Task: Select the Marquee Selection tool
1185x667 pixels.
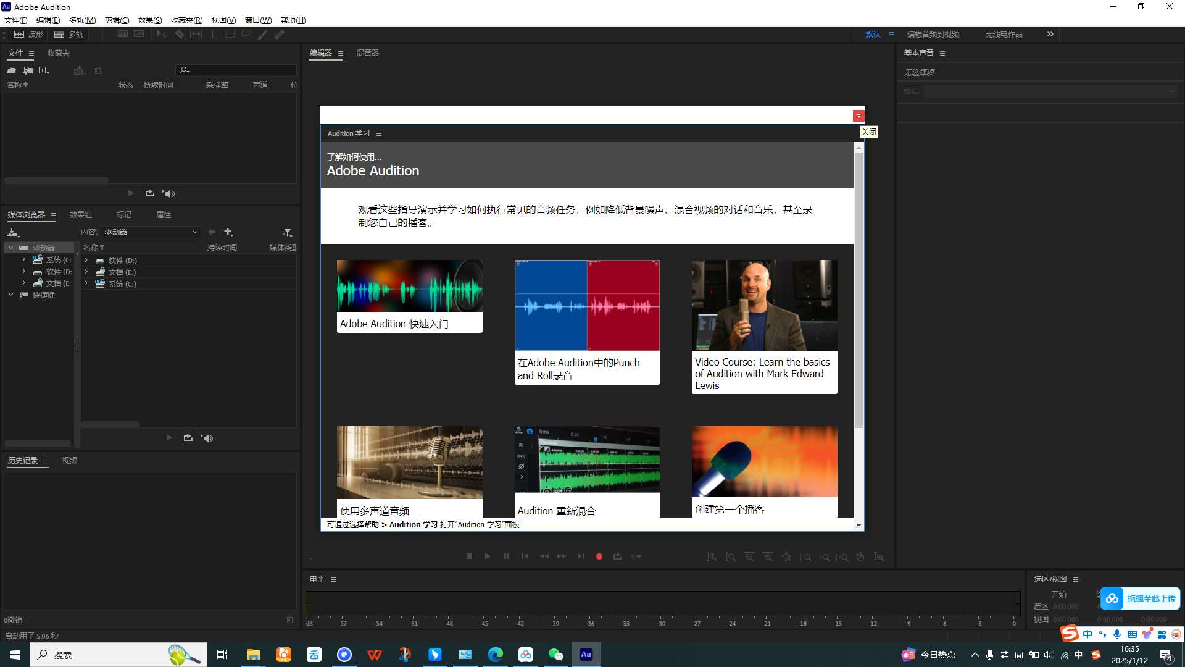Action: tap(230, 35)
